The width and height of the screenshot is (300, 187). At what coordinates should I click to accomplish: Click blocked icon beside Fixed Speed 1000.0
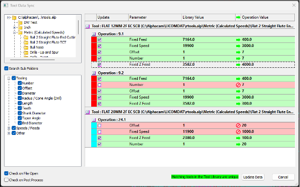pyautogui.click(x=238, y=132)
